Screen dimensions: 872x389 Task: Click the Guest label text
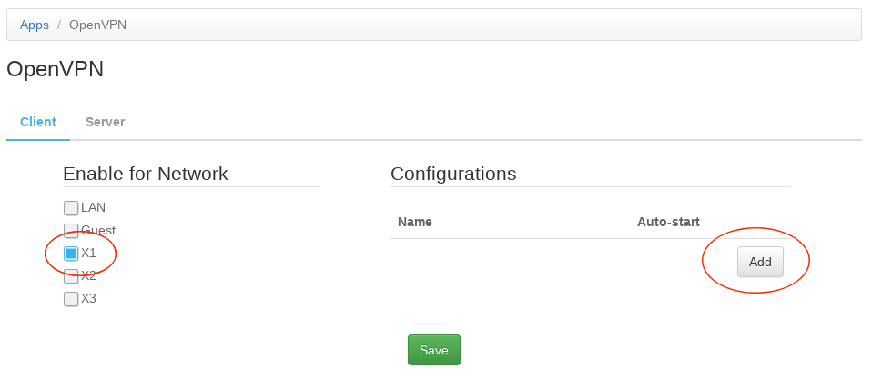(98, 230)
